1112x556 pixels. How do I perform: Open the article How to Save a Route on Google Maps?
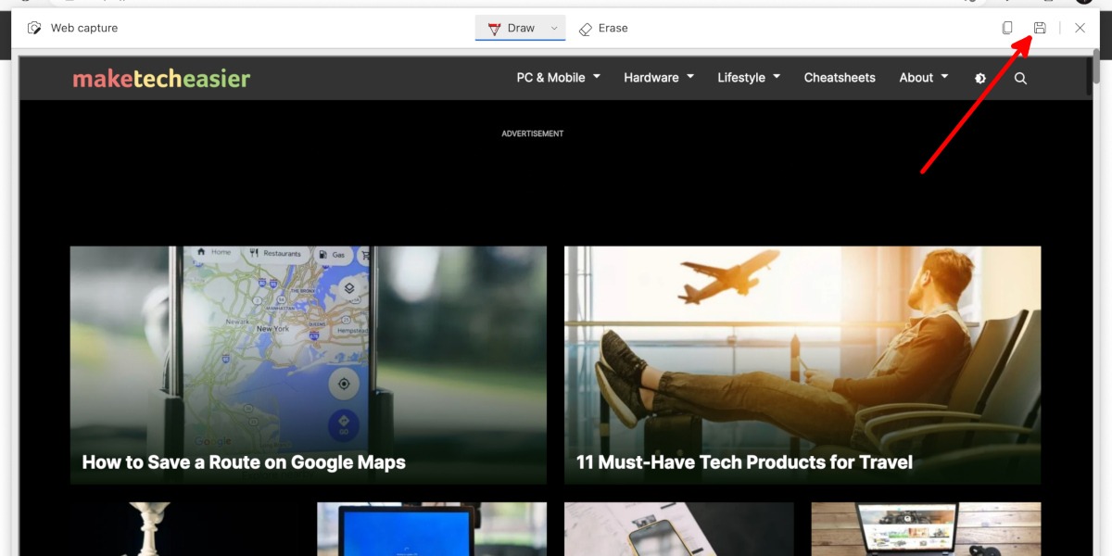pyautogui.click(x=244, y=461)
